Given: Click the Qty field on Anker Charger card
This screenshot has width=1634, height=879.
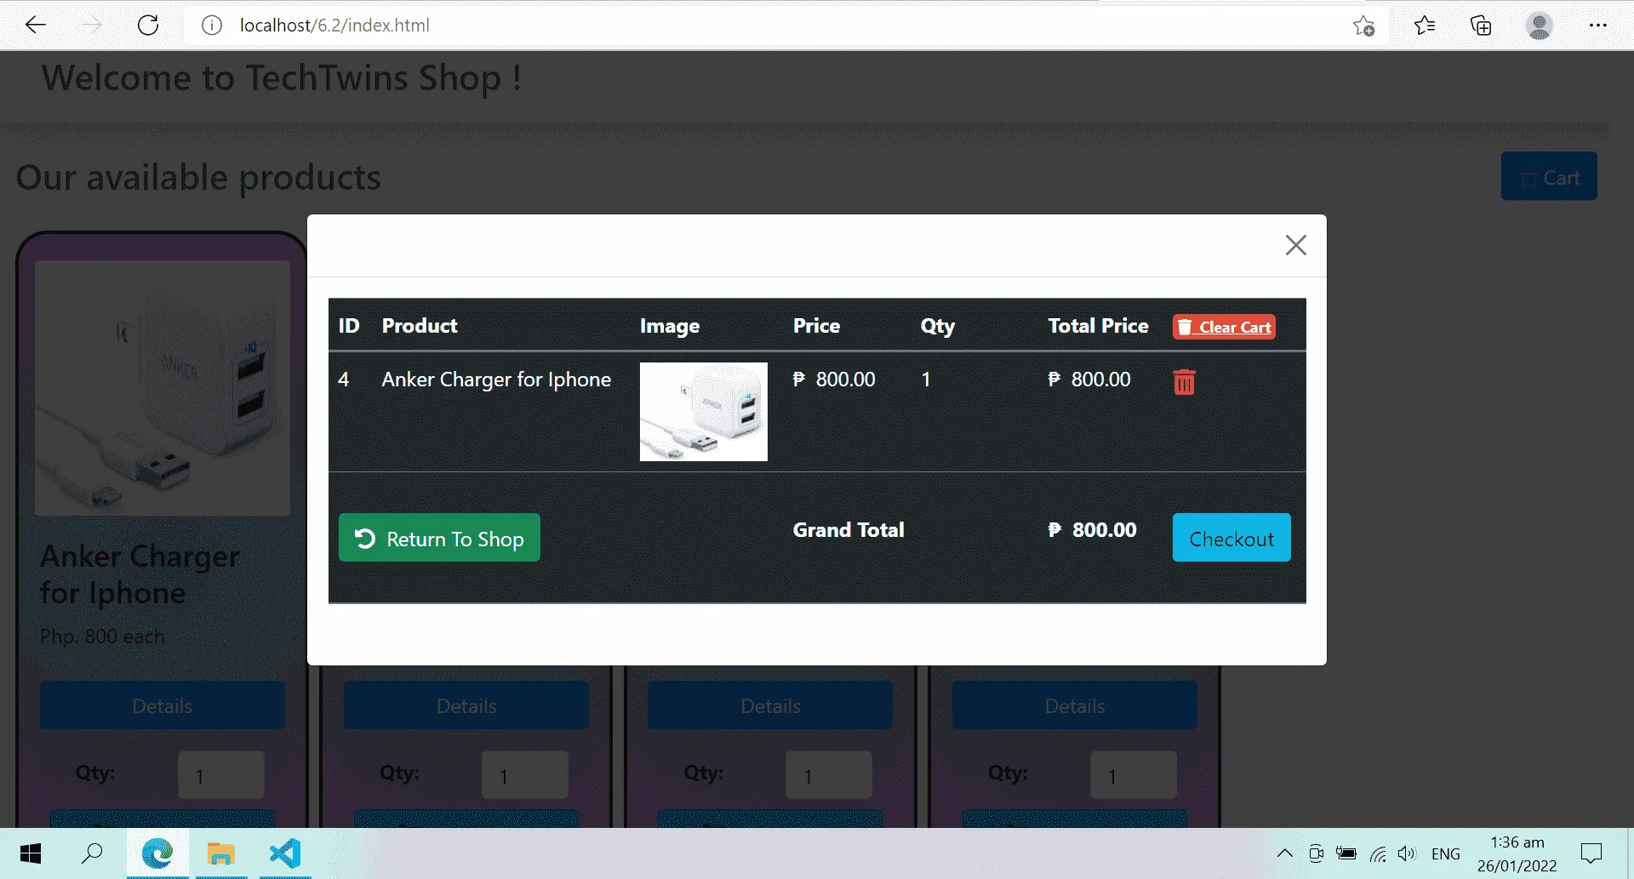Looking at the screenshot, I should tap(221, 775).
